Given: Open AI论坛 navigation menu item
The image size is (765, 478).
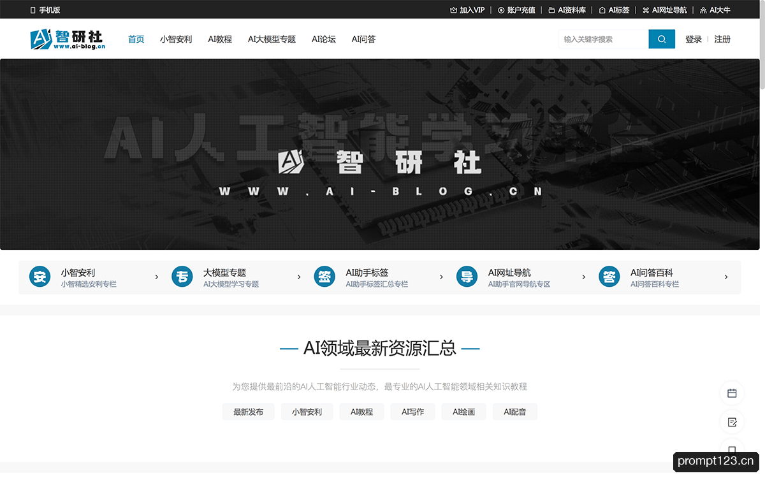Looking at the screenshot, I should [324, 39].
